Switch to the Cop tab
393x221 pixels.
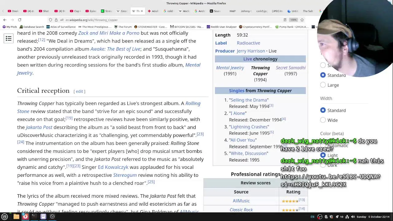[x=75, y=11]
